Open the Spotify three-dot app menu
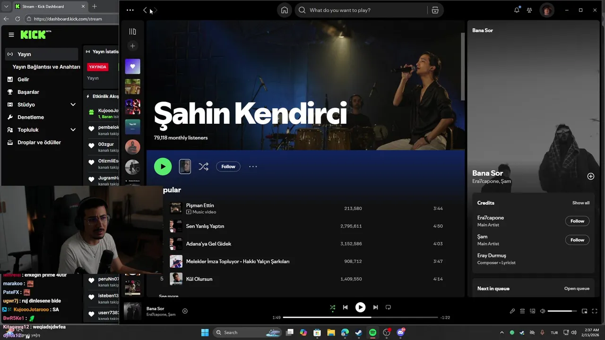605x340 pixels. click(130, 10)
